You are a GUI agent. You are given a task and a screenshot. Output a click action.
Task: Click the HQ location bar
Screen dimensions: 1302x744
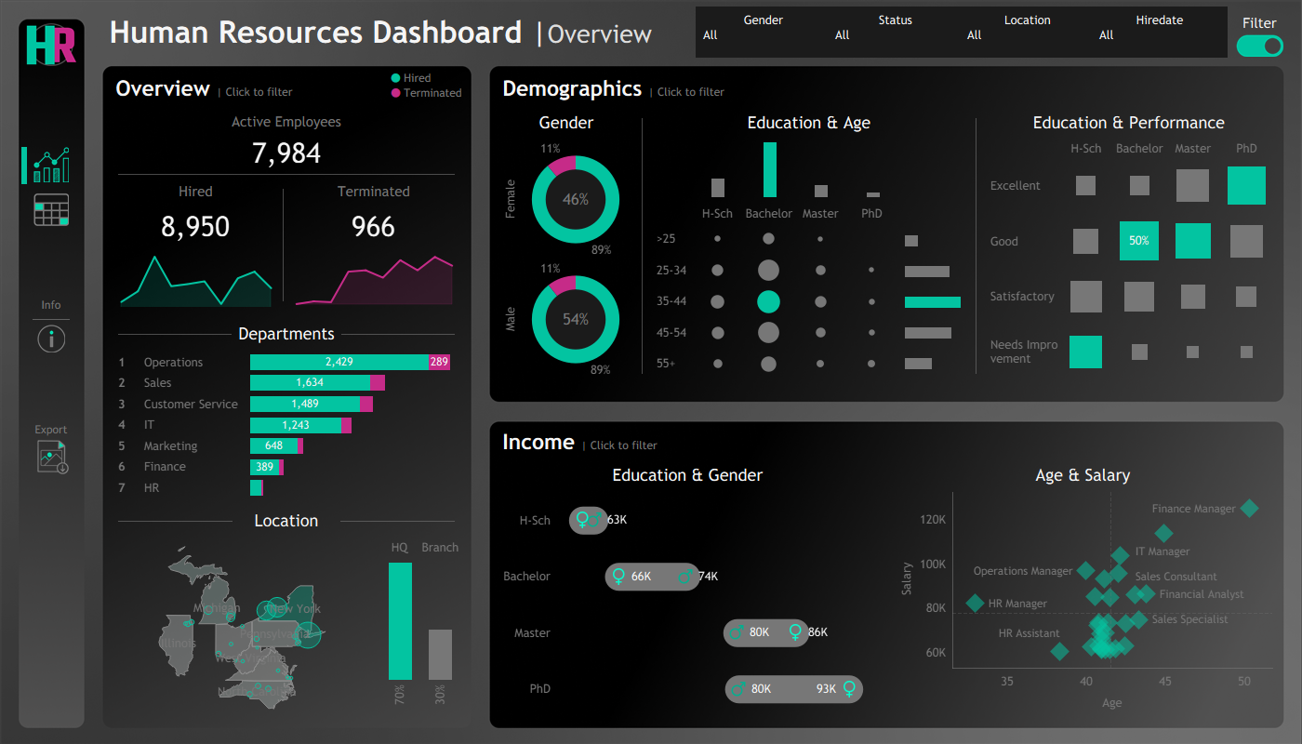[x=400, y=621]
